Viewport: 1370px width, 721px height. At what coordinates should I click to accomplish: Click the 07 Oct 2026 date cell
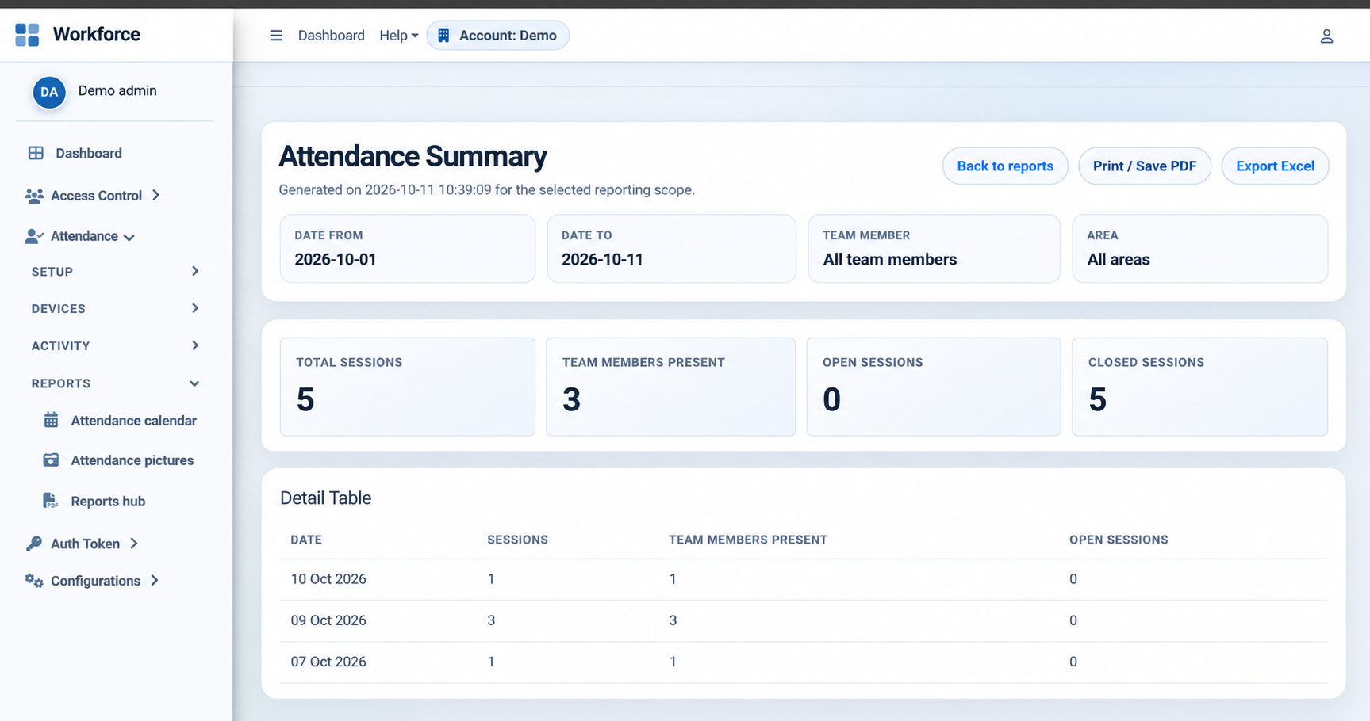[328, 662]
